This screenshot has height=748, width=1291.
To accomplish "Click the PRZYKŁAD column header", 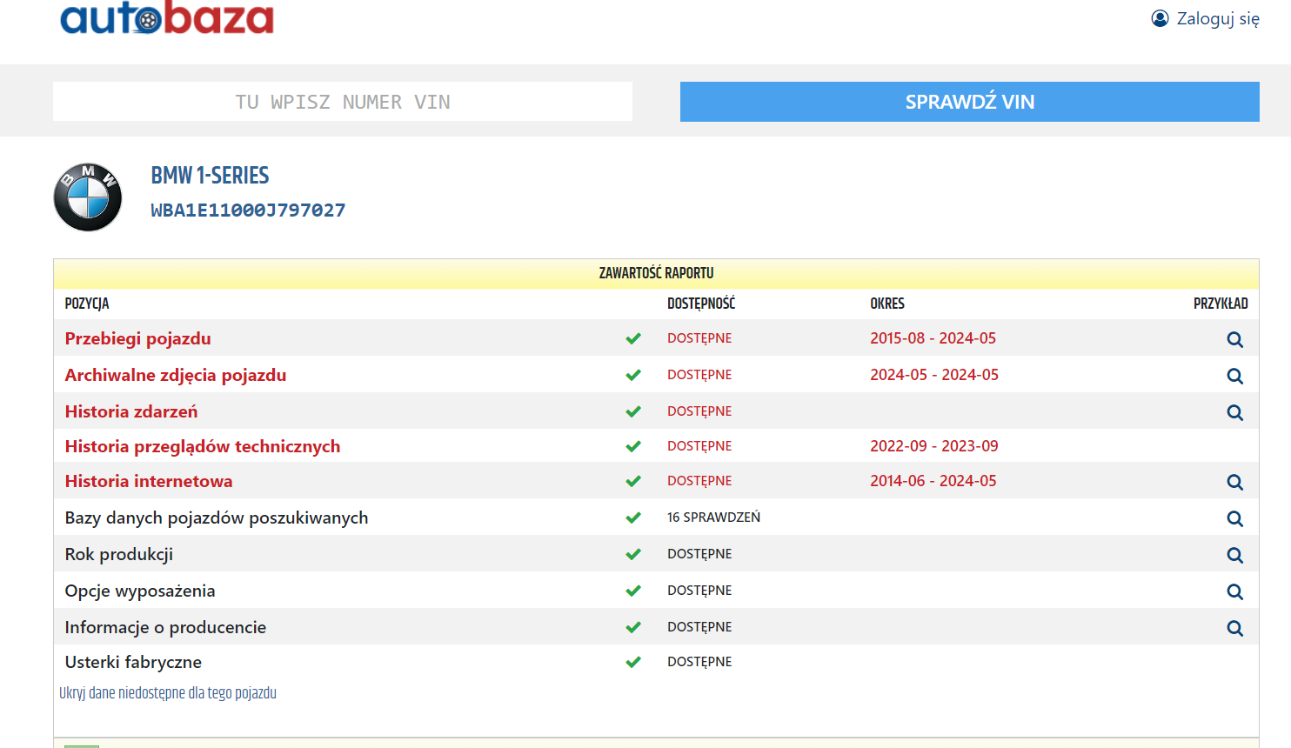I will coord(1221,304).
